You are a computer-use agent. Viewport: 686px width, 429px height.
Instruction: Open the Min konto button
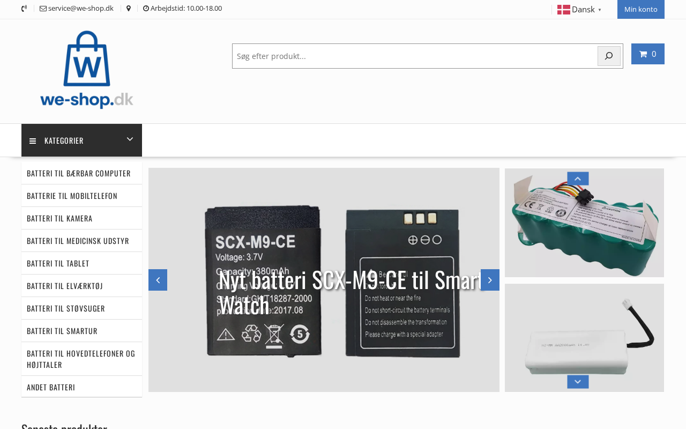(x=640, y=9)
